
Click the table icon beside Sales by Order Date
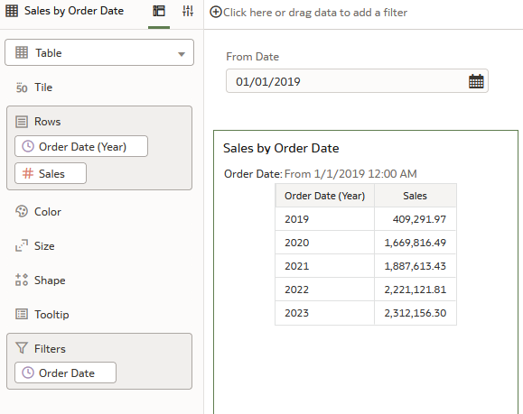[12, 11]
